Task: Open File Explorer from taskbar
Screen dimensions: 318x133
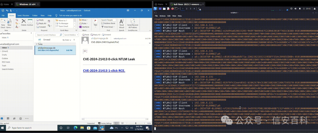Action: pos(82,128)
